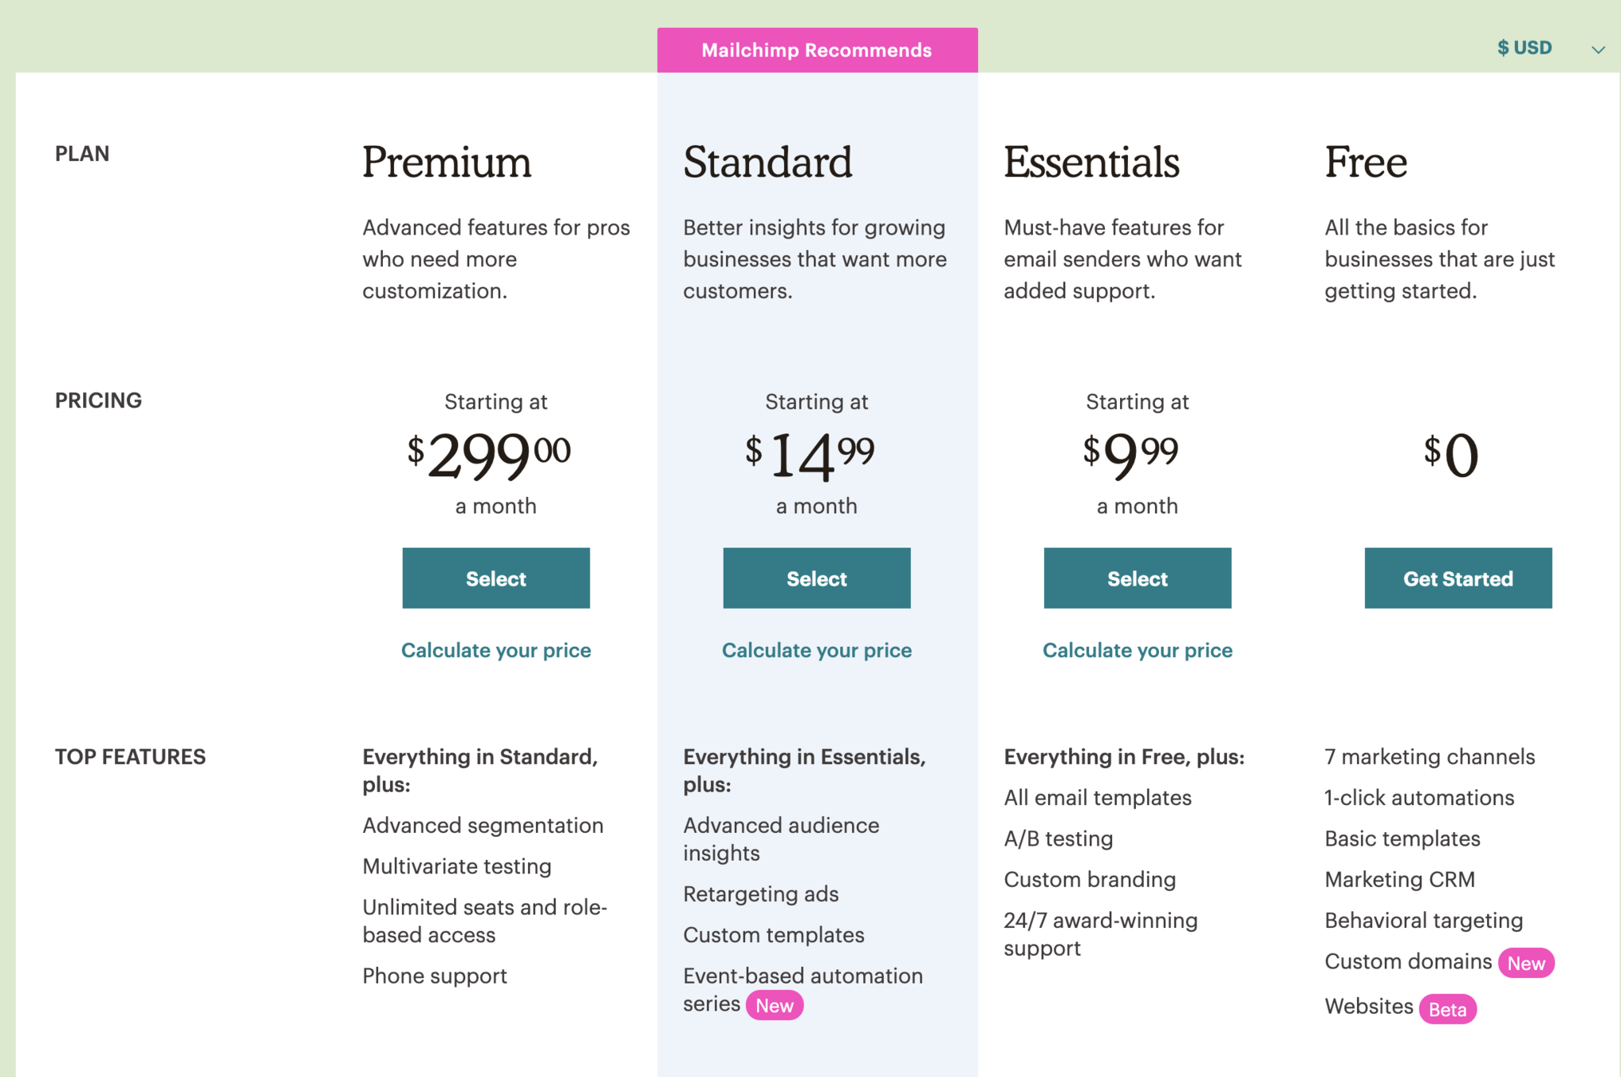This screenshot has width=1621, height=1077.
Task: Click the Essentials plan heading
Action: point(1091,162)
